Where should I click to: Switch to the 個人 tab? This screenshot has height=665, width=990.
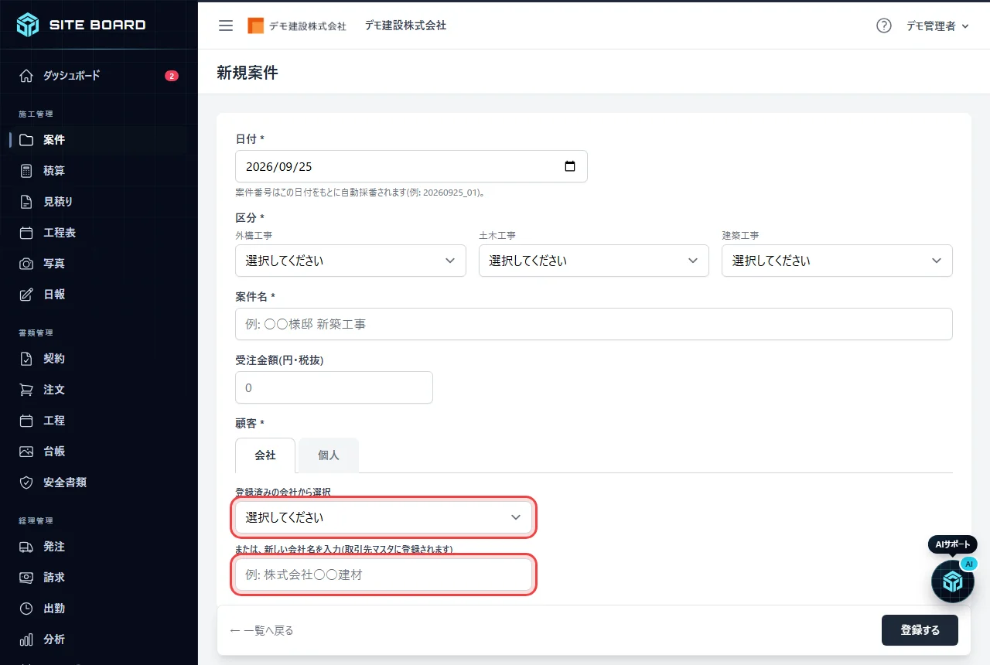click(329, 455)
